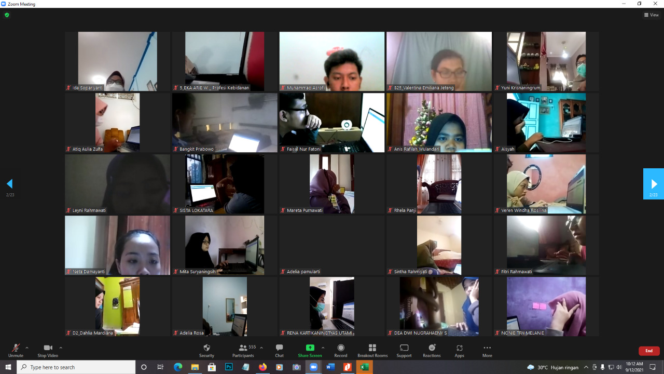
Task: Expand Share Screen options arrow
Action: click(x=323, y=348)
